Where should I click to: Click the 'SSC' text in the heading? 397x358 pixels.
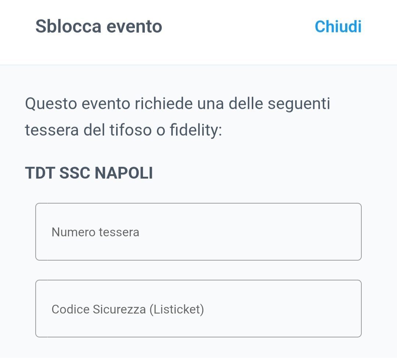tap(75, 173)
